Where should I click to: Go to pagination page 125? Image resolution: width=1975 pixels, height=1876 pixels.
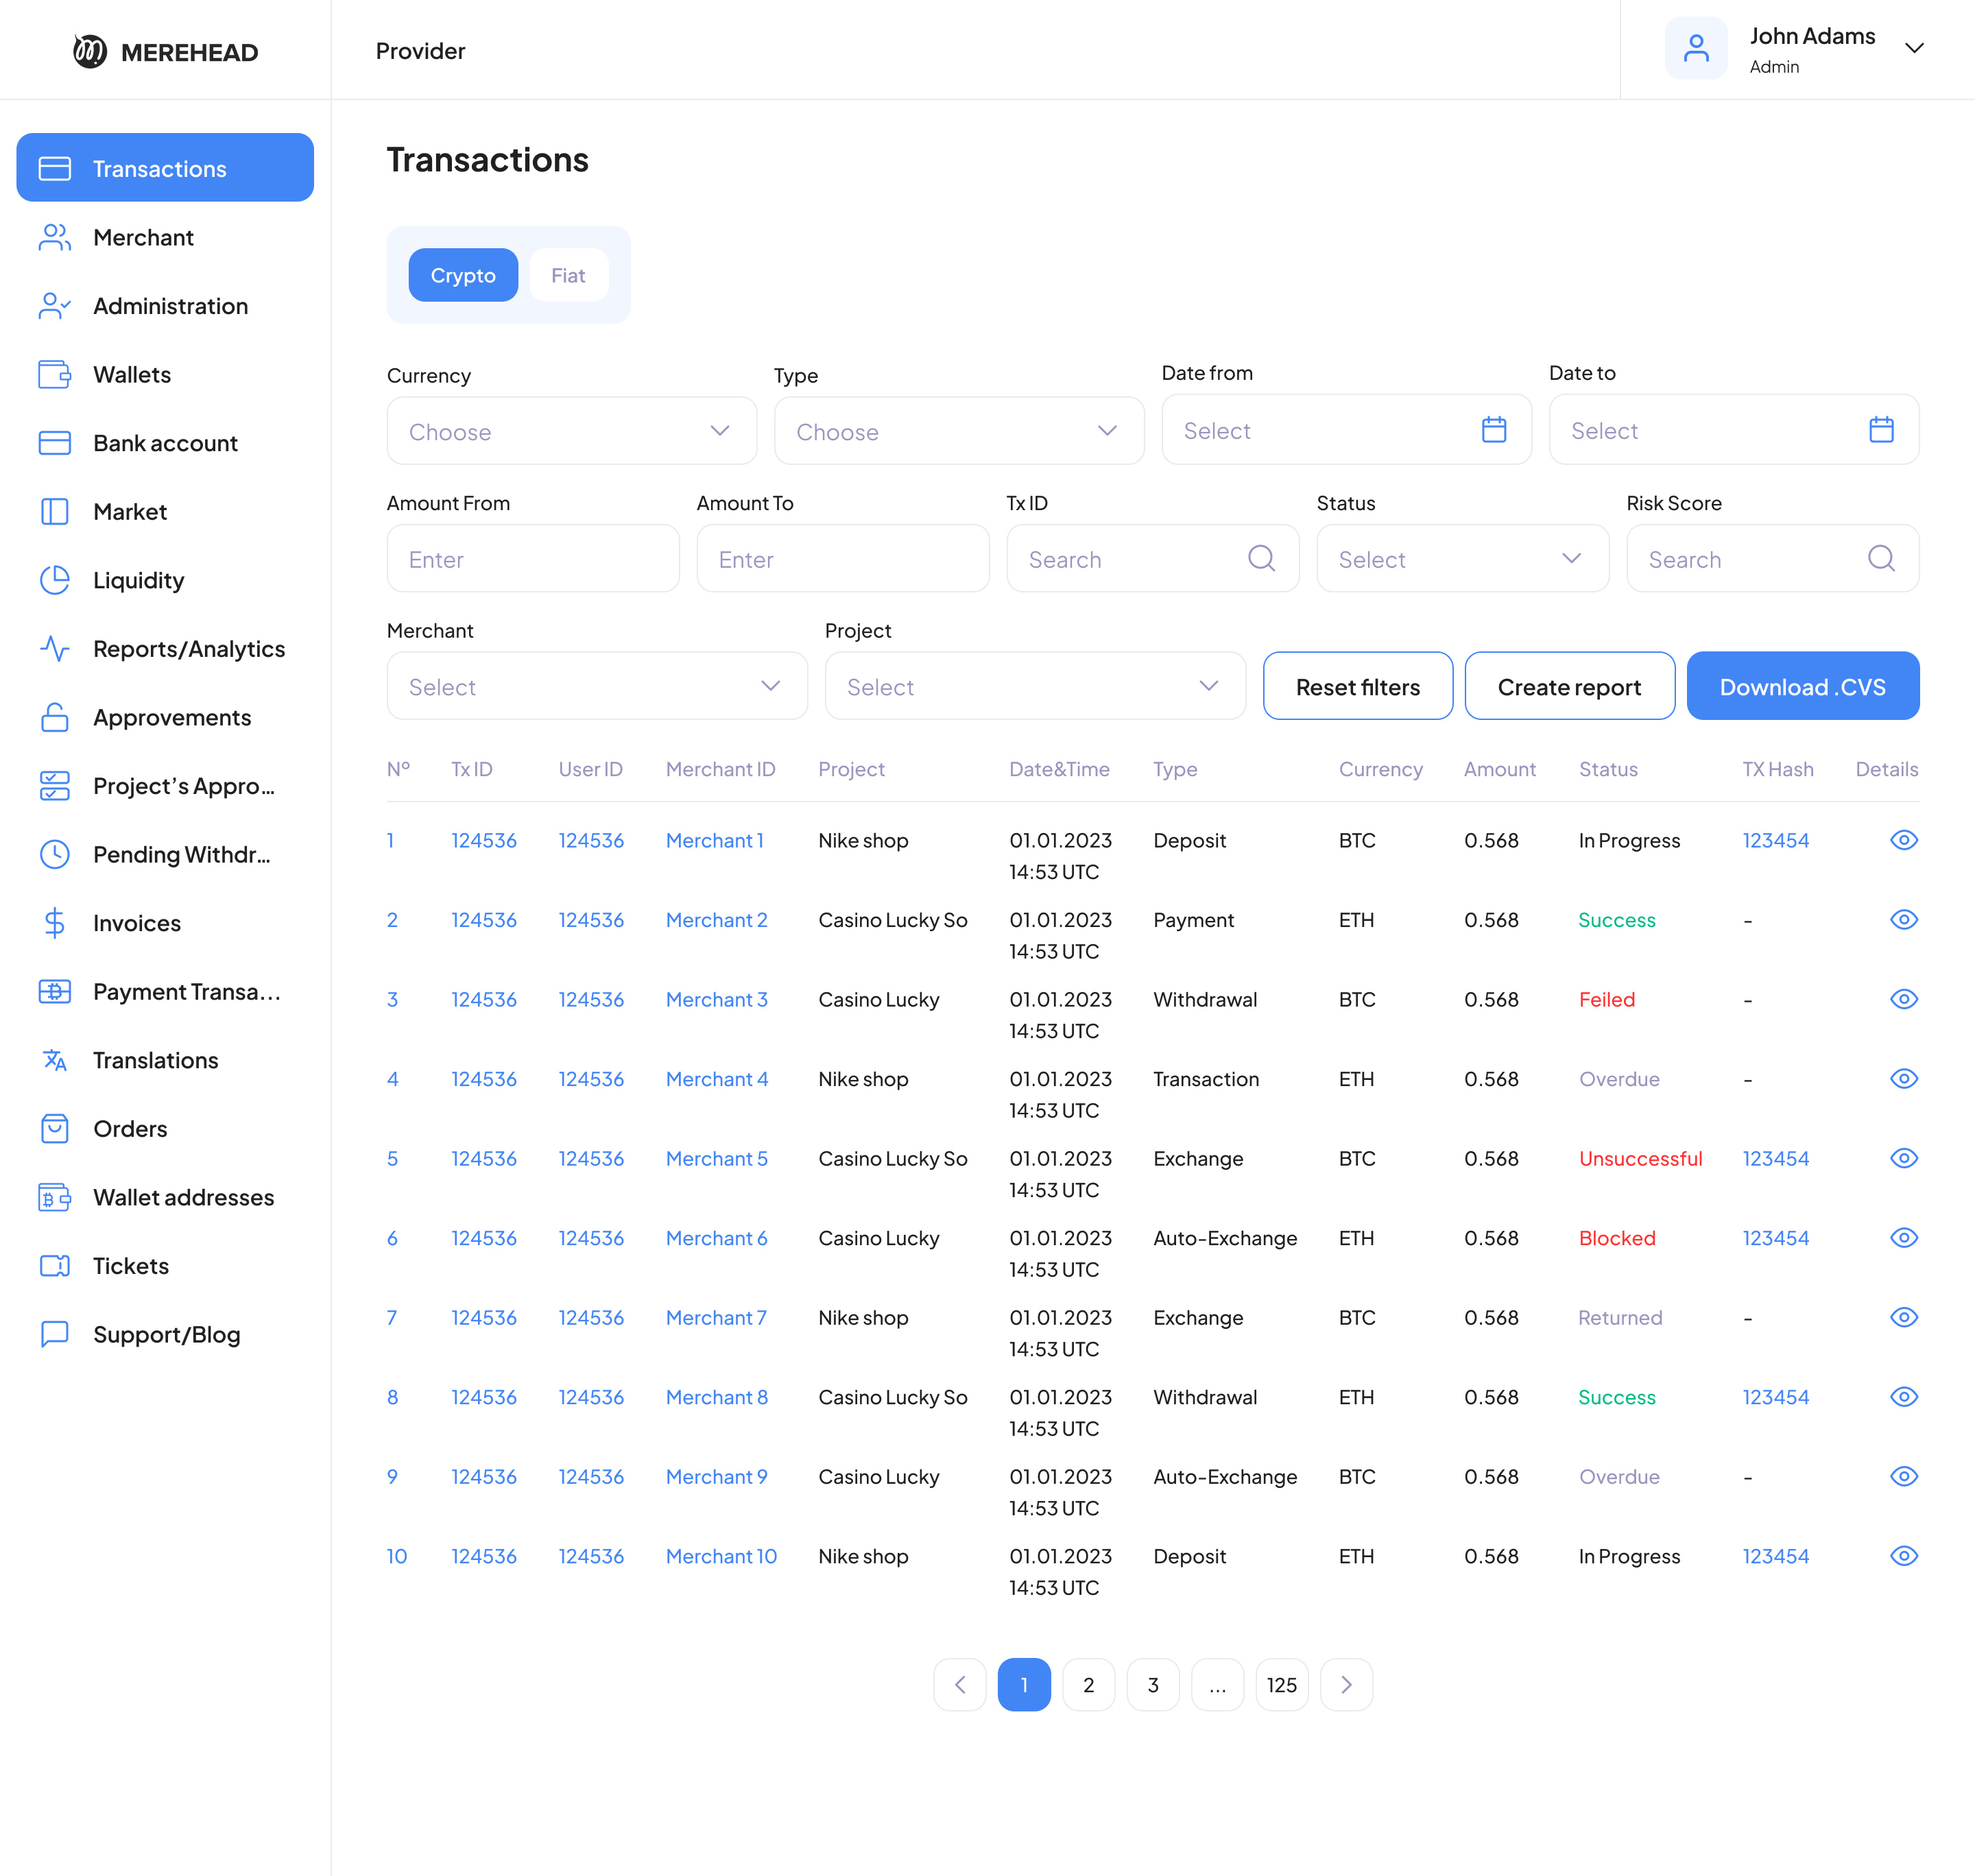click(1281, 1685)
